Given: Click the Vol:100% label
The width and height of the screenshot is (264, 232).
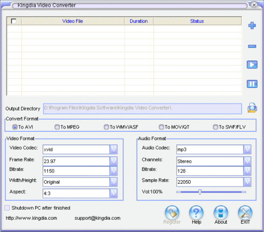Looking at the screenshot, I should pyautogui.click(x=152, y=191).
